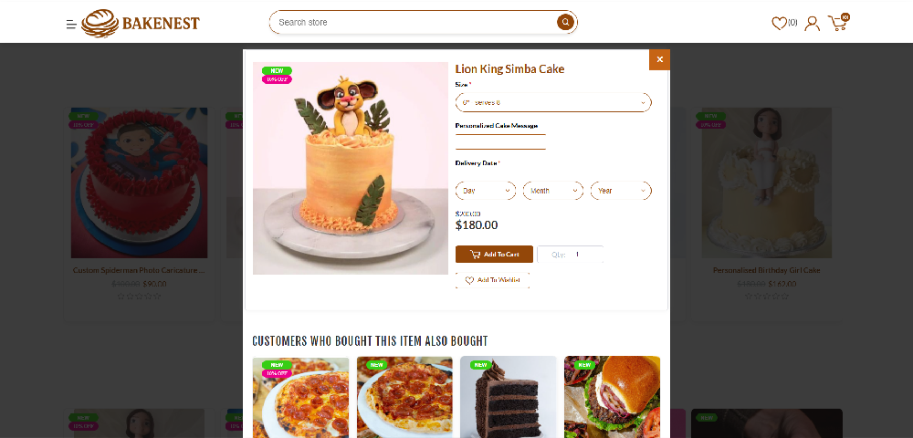Screen dimensions: 913x438
Task: Open the shopping cart icon
Action: pyautogui.click(x=838, y=23)
